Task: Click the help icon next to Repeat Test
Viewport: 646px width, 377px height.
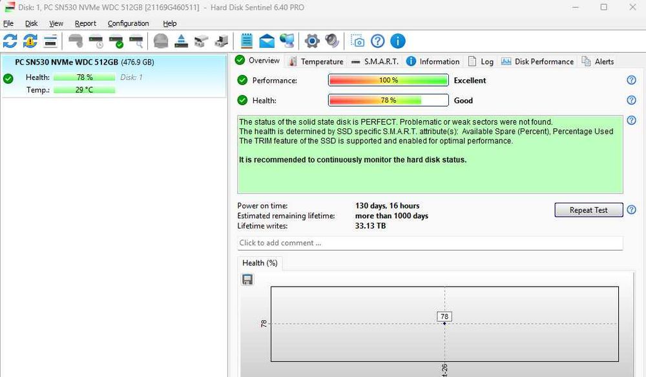Action: point(631,210)
